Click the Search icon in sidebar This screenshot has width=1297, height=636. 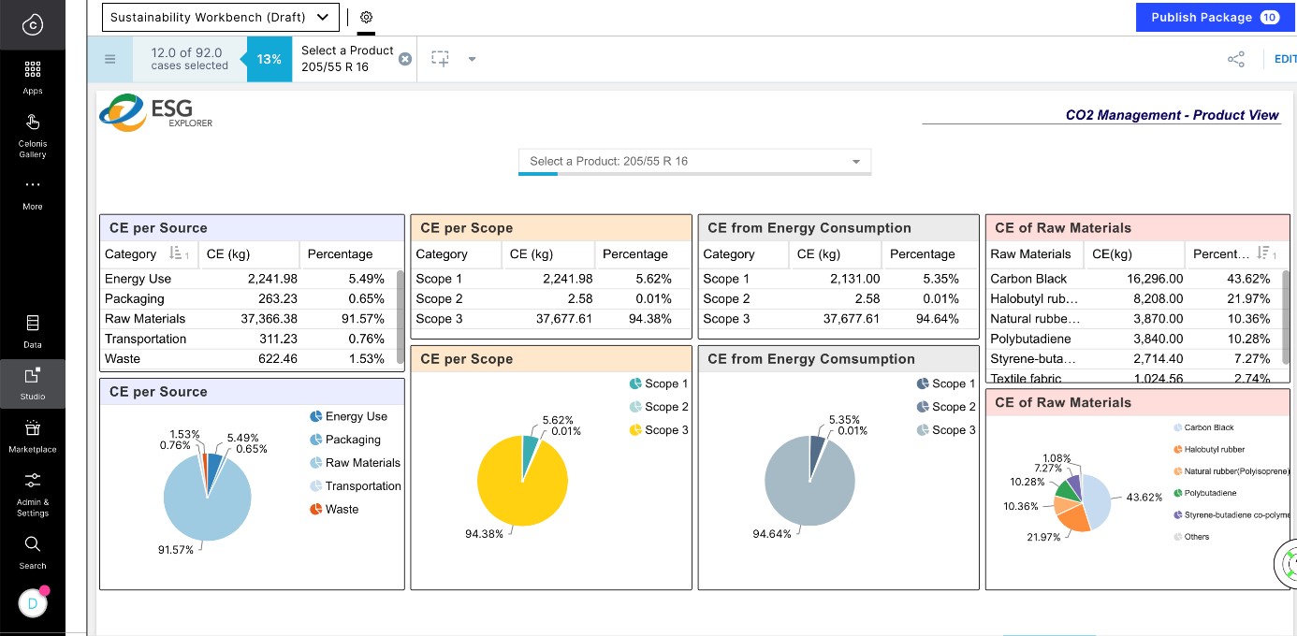point(32,551)
